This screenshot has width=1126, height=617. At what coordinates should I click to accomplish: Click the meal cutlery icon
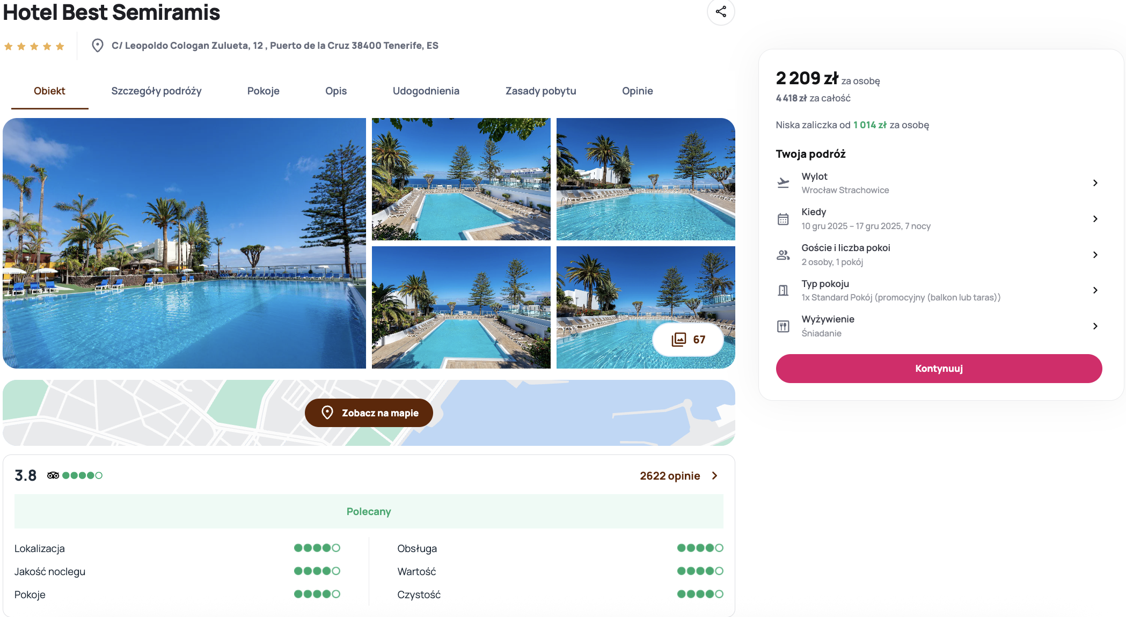783,326
